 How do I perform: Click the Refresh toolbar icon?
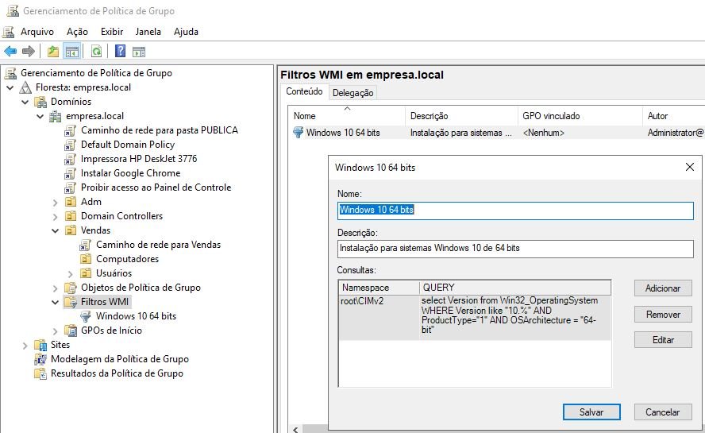96,52
